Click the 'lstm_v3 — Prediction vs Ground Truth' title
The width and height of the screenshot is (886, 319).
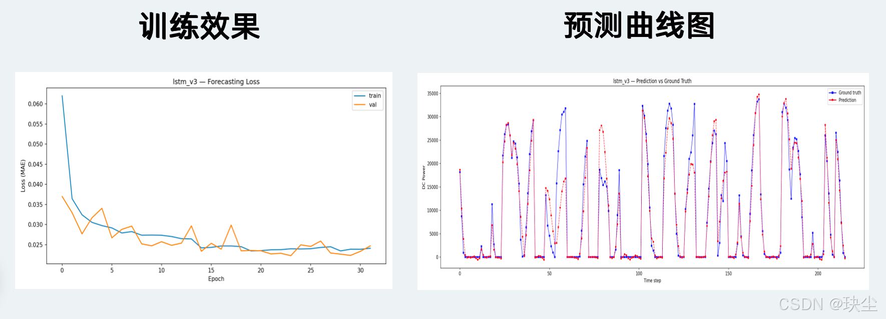point(652,81)
